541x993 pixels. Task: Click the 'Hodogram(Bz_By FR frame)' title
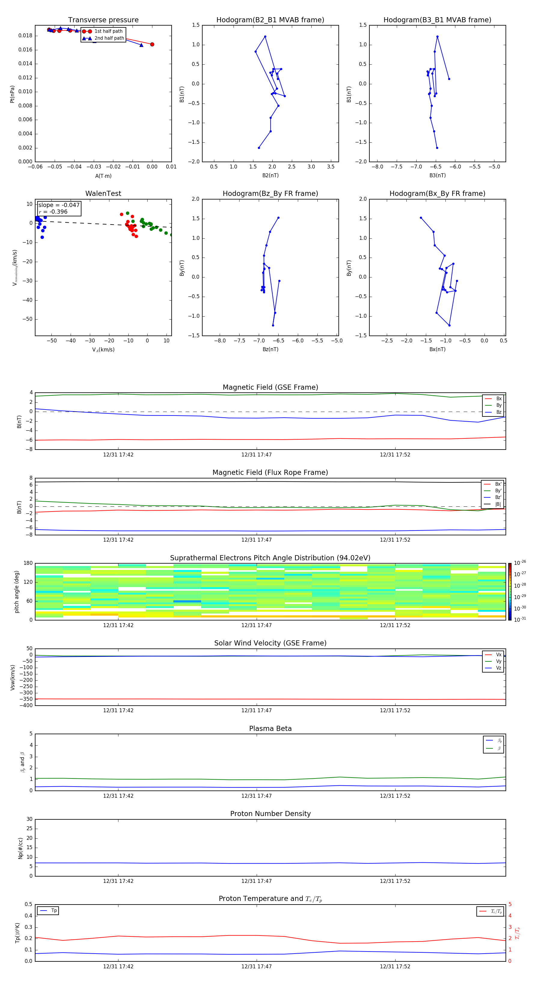point(270,193)
